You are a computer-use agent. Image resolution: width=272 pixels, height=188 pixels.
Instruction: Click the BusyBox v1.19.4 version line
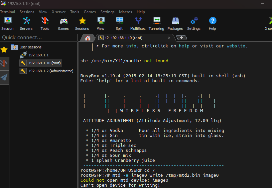tap(163, 76)
